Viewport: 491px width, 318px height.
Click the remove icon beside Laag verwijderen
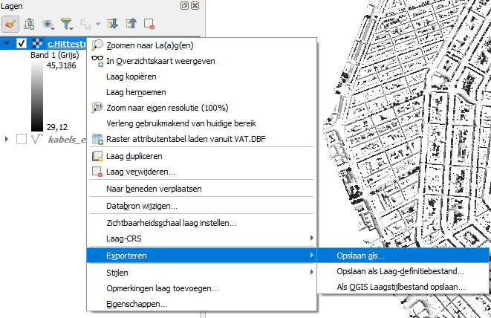click(97, 172)
